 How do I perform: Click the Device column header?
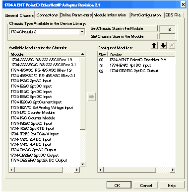[142, 54]
